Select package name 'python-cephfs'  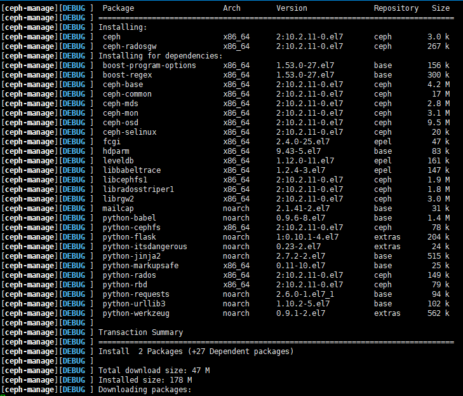pos(131,228)
